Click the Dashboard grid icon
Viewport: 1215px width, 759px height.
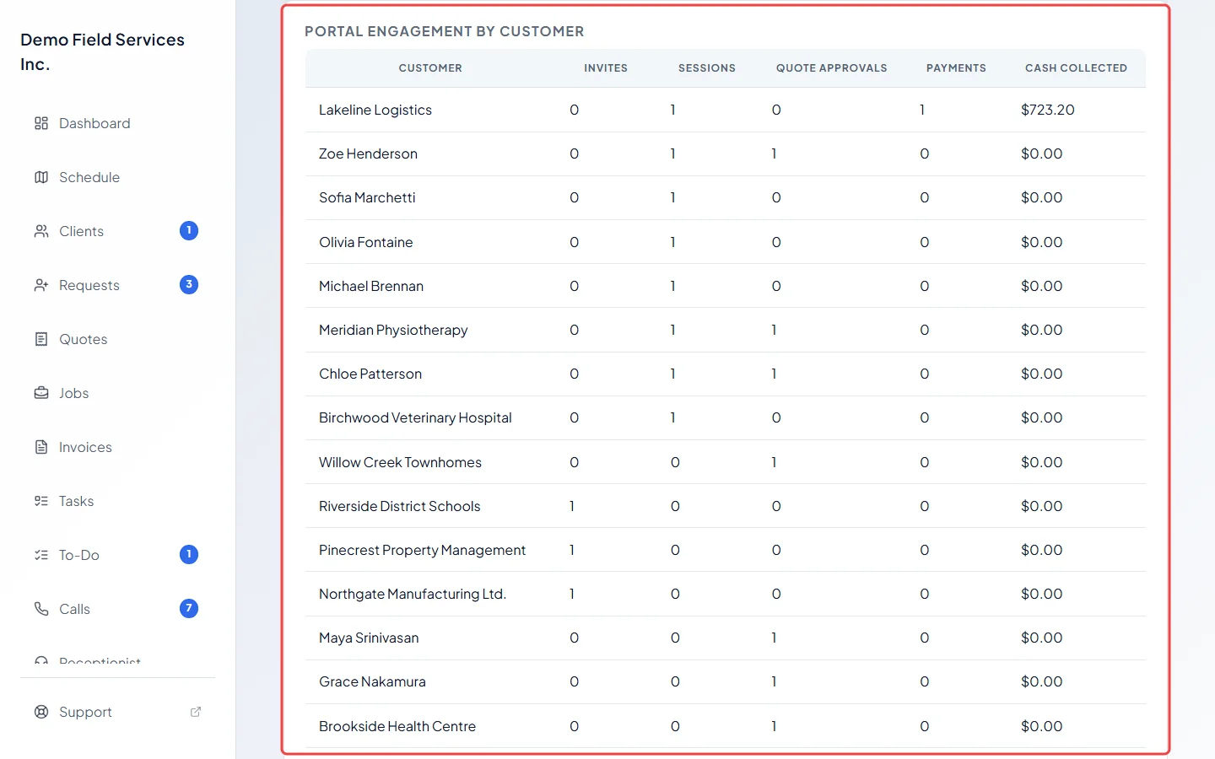point(41,123)
